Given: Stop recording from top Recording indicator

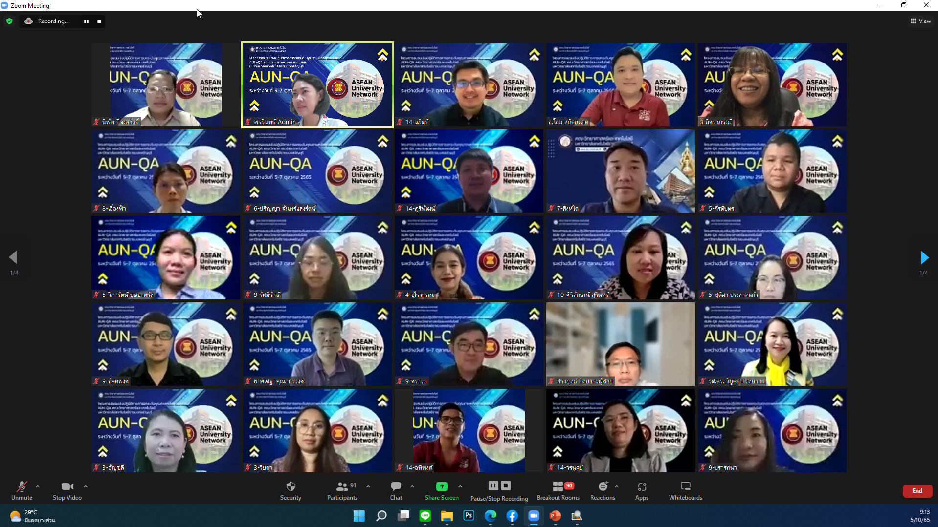Looking at the screenshot, I should tap(99, 21).
